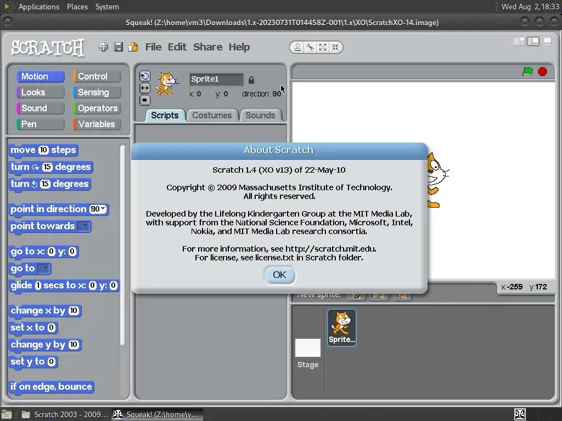Screen dimensions: 562x421
Task: Click the share project icon
Action: [133, 47]
